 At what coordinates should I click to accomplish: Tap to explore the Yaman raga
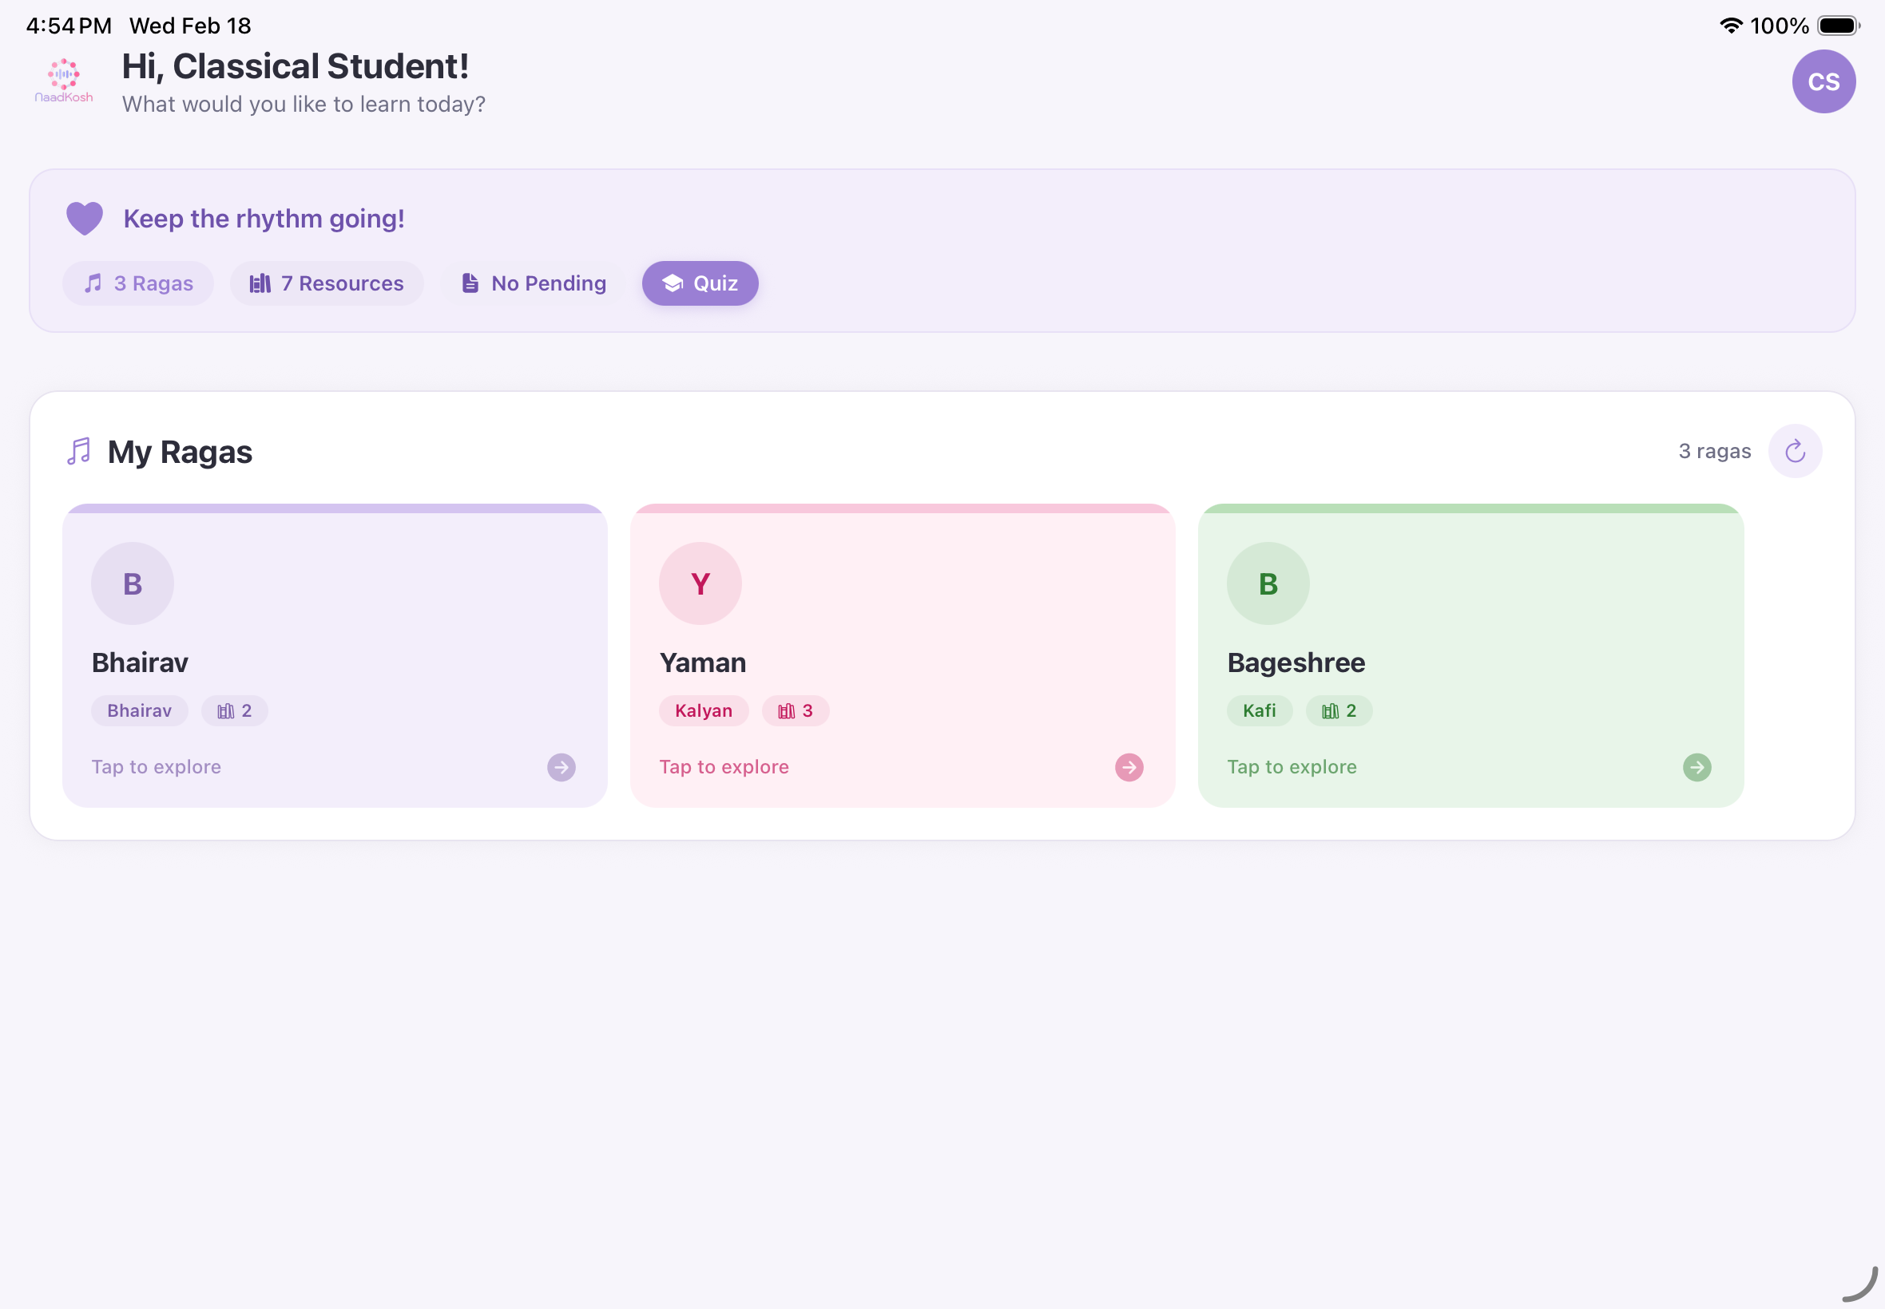coord(723,767)
